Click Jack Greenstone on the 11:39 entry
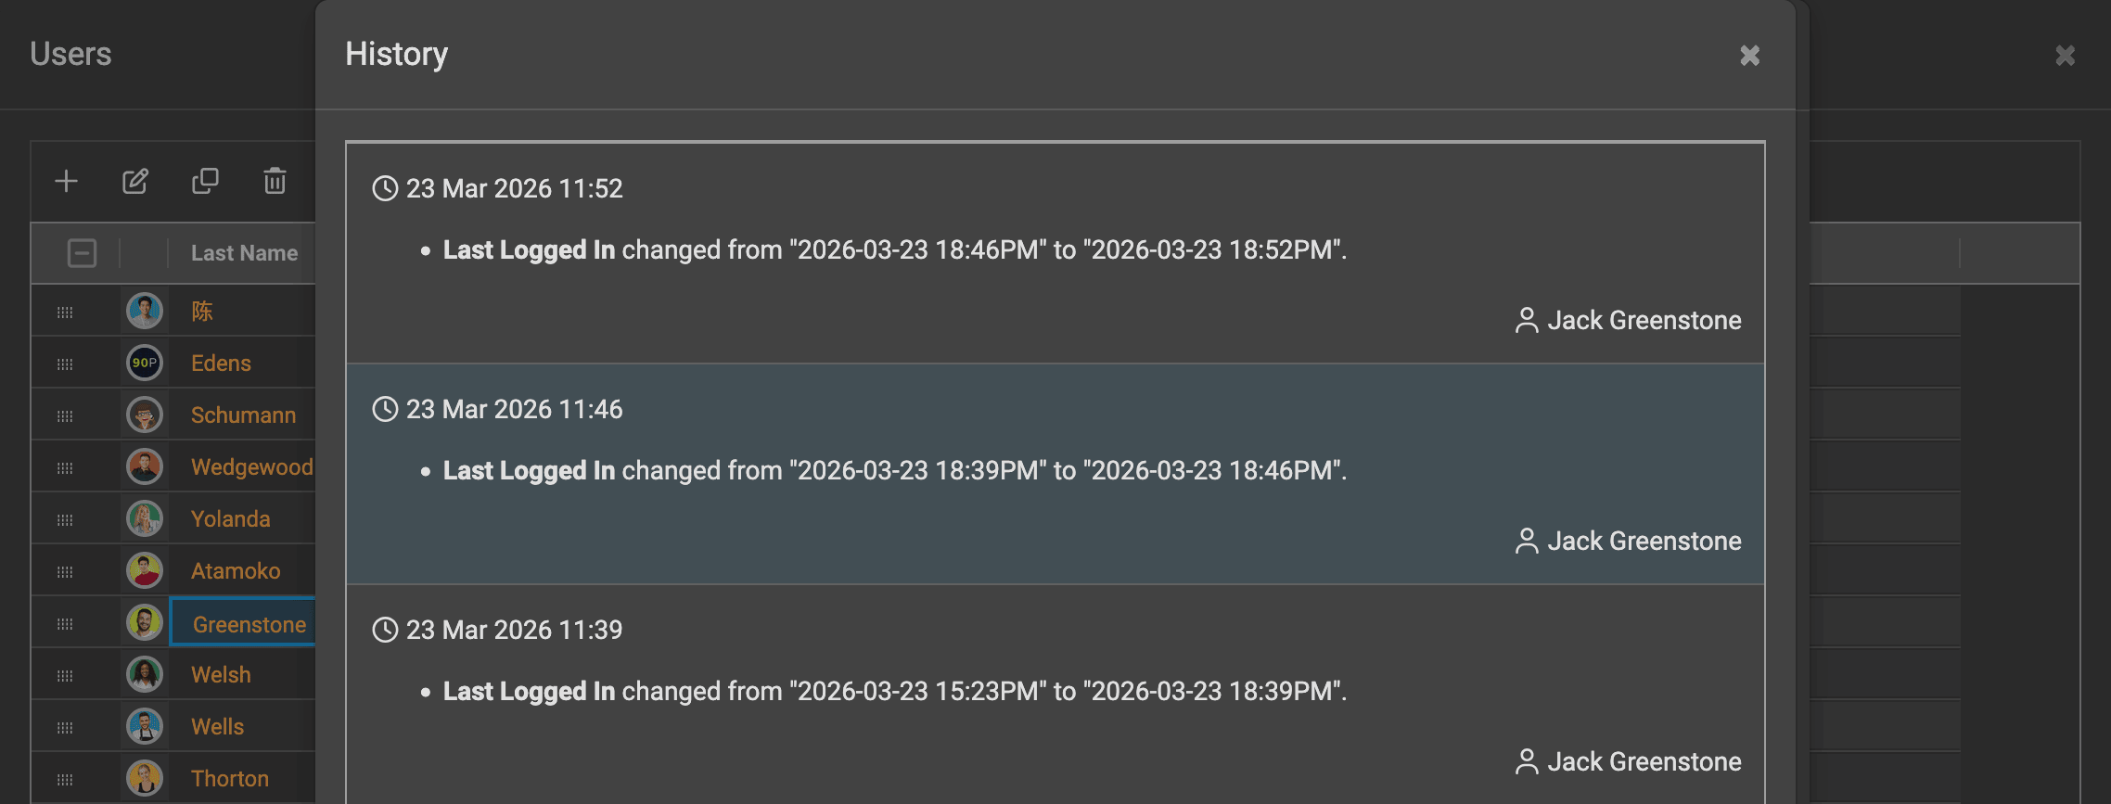Viewport: 2111px width, 804px height. (1643, 762)
